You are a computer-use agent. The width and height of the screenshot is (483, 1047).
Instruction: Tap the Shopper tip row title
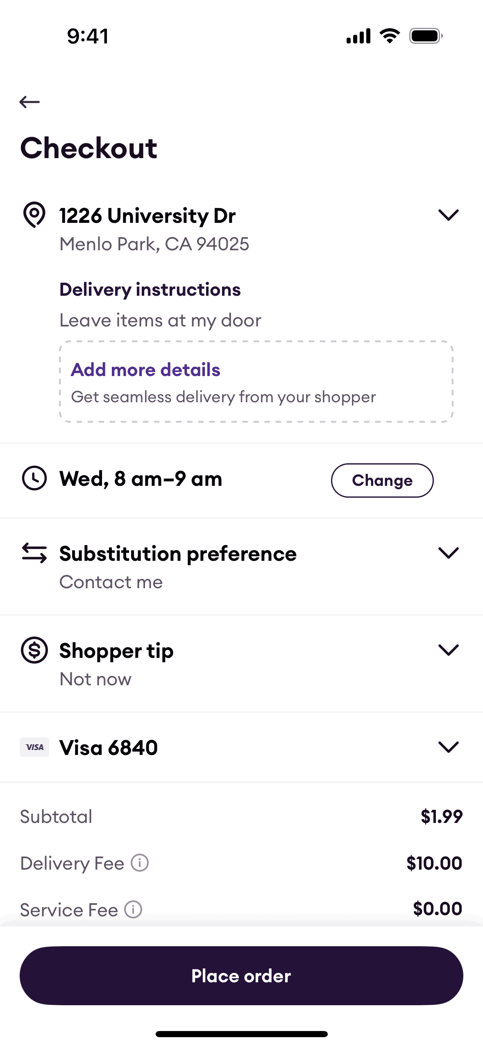[116, 650]
